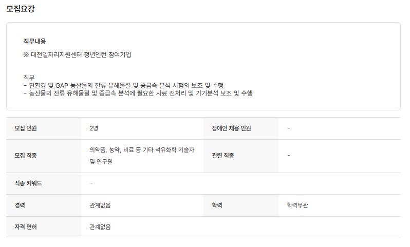Screen dimensions: 410x247
Task: Click the 경력 row label
Action: [20, 205]
